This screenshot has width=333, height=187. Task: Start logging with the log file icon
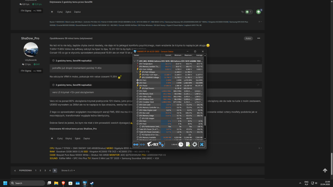(x=188, y=144)
